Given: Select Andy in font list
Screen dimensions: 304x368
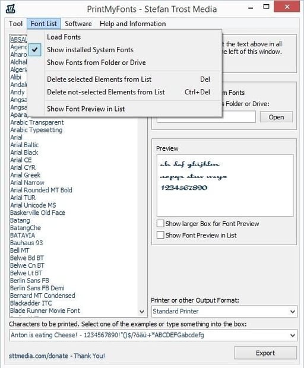Looking at the screenshot, I should [x=17, y=92].
